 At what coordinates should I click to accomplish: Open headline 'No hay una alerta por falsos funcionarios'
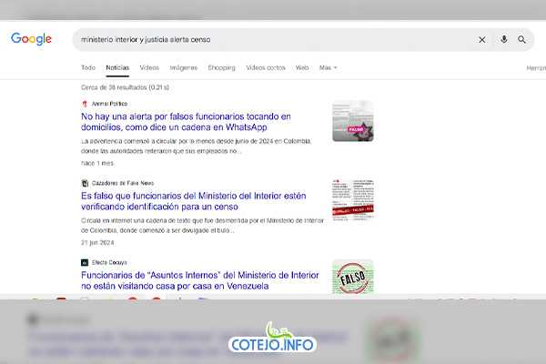pos(186,122)
